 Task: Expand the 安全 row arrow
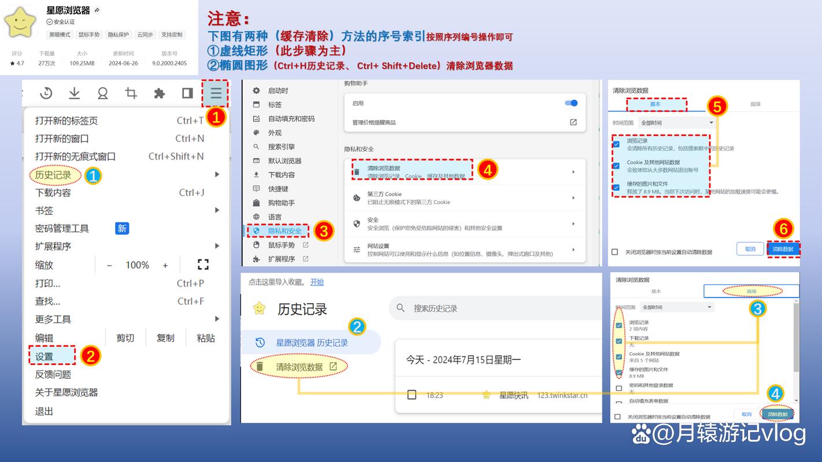pyautogui.click(x=573, y=223)
